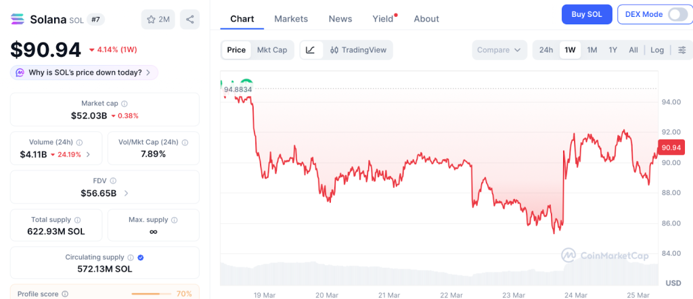Click the FDV info icon
The width and height of the screenshot is (693, 299).
(x=113, y=181)
